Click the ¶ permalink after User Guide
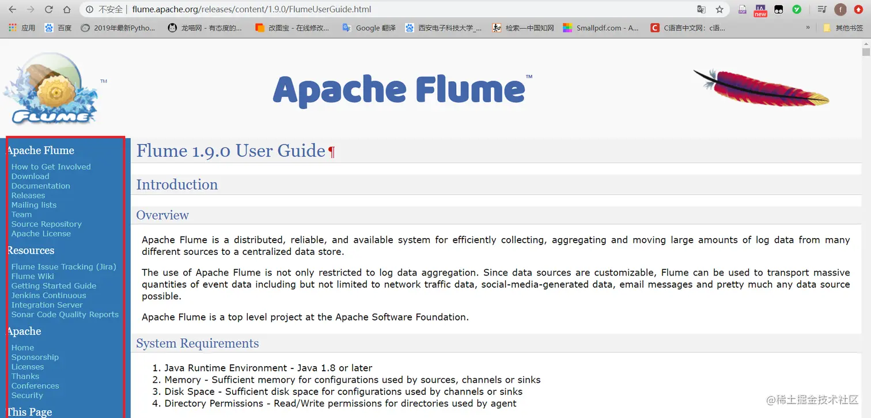This screenshot has width=871, height=418. click(x=331, y=152)
